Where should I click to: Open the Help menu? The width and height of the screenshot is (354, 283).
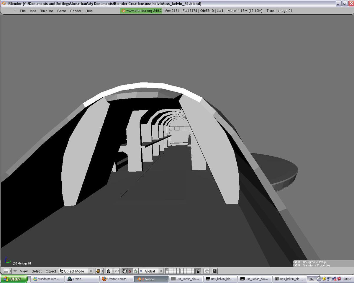point(89,11)
